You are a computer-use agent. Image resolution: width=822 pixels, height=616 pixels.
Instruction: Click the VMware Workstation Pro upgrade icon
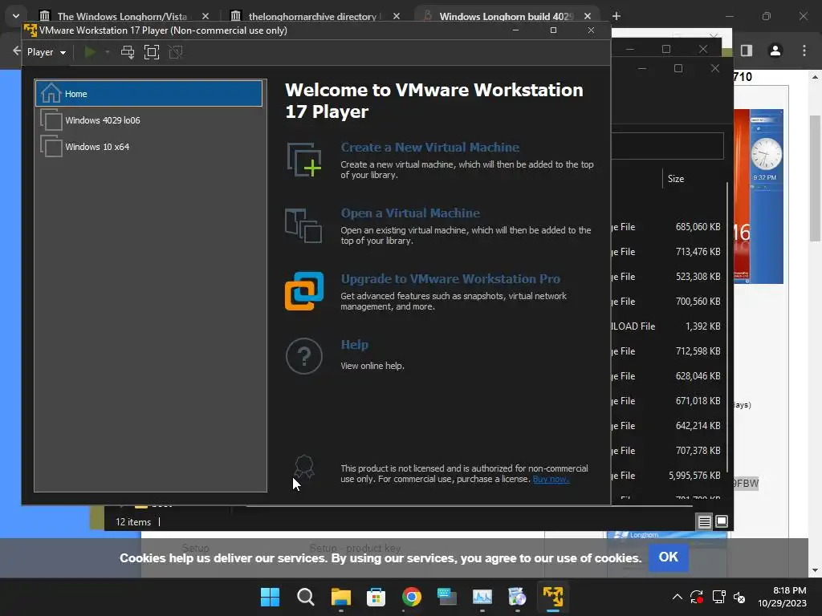(304, 290)
